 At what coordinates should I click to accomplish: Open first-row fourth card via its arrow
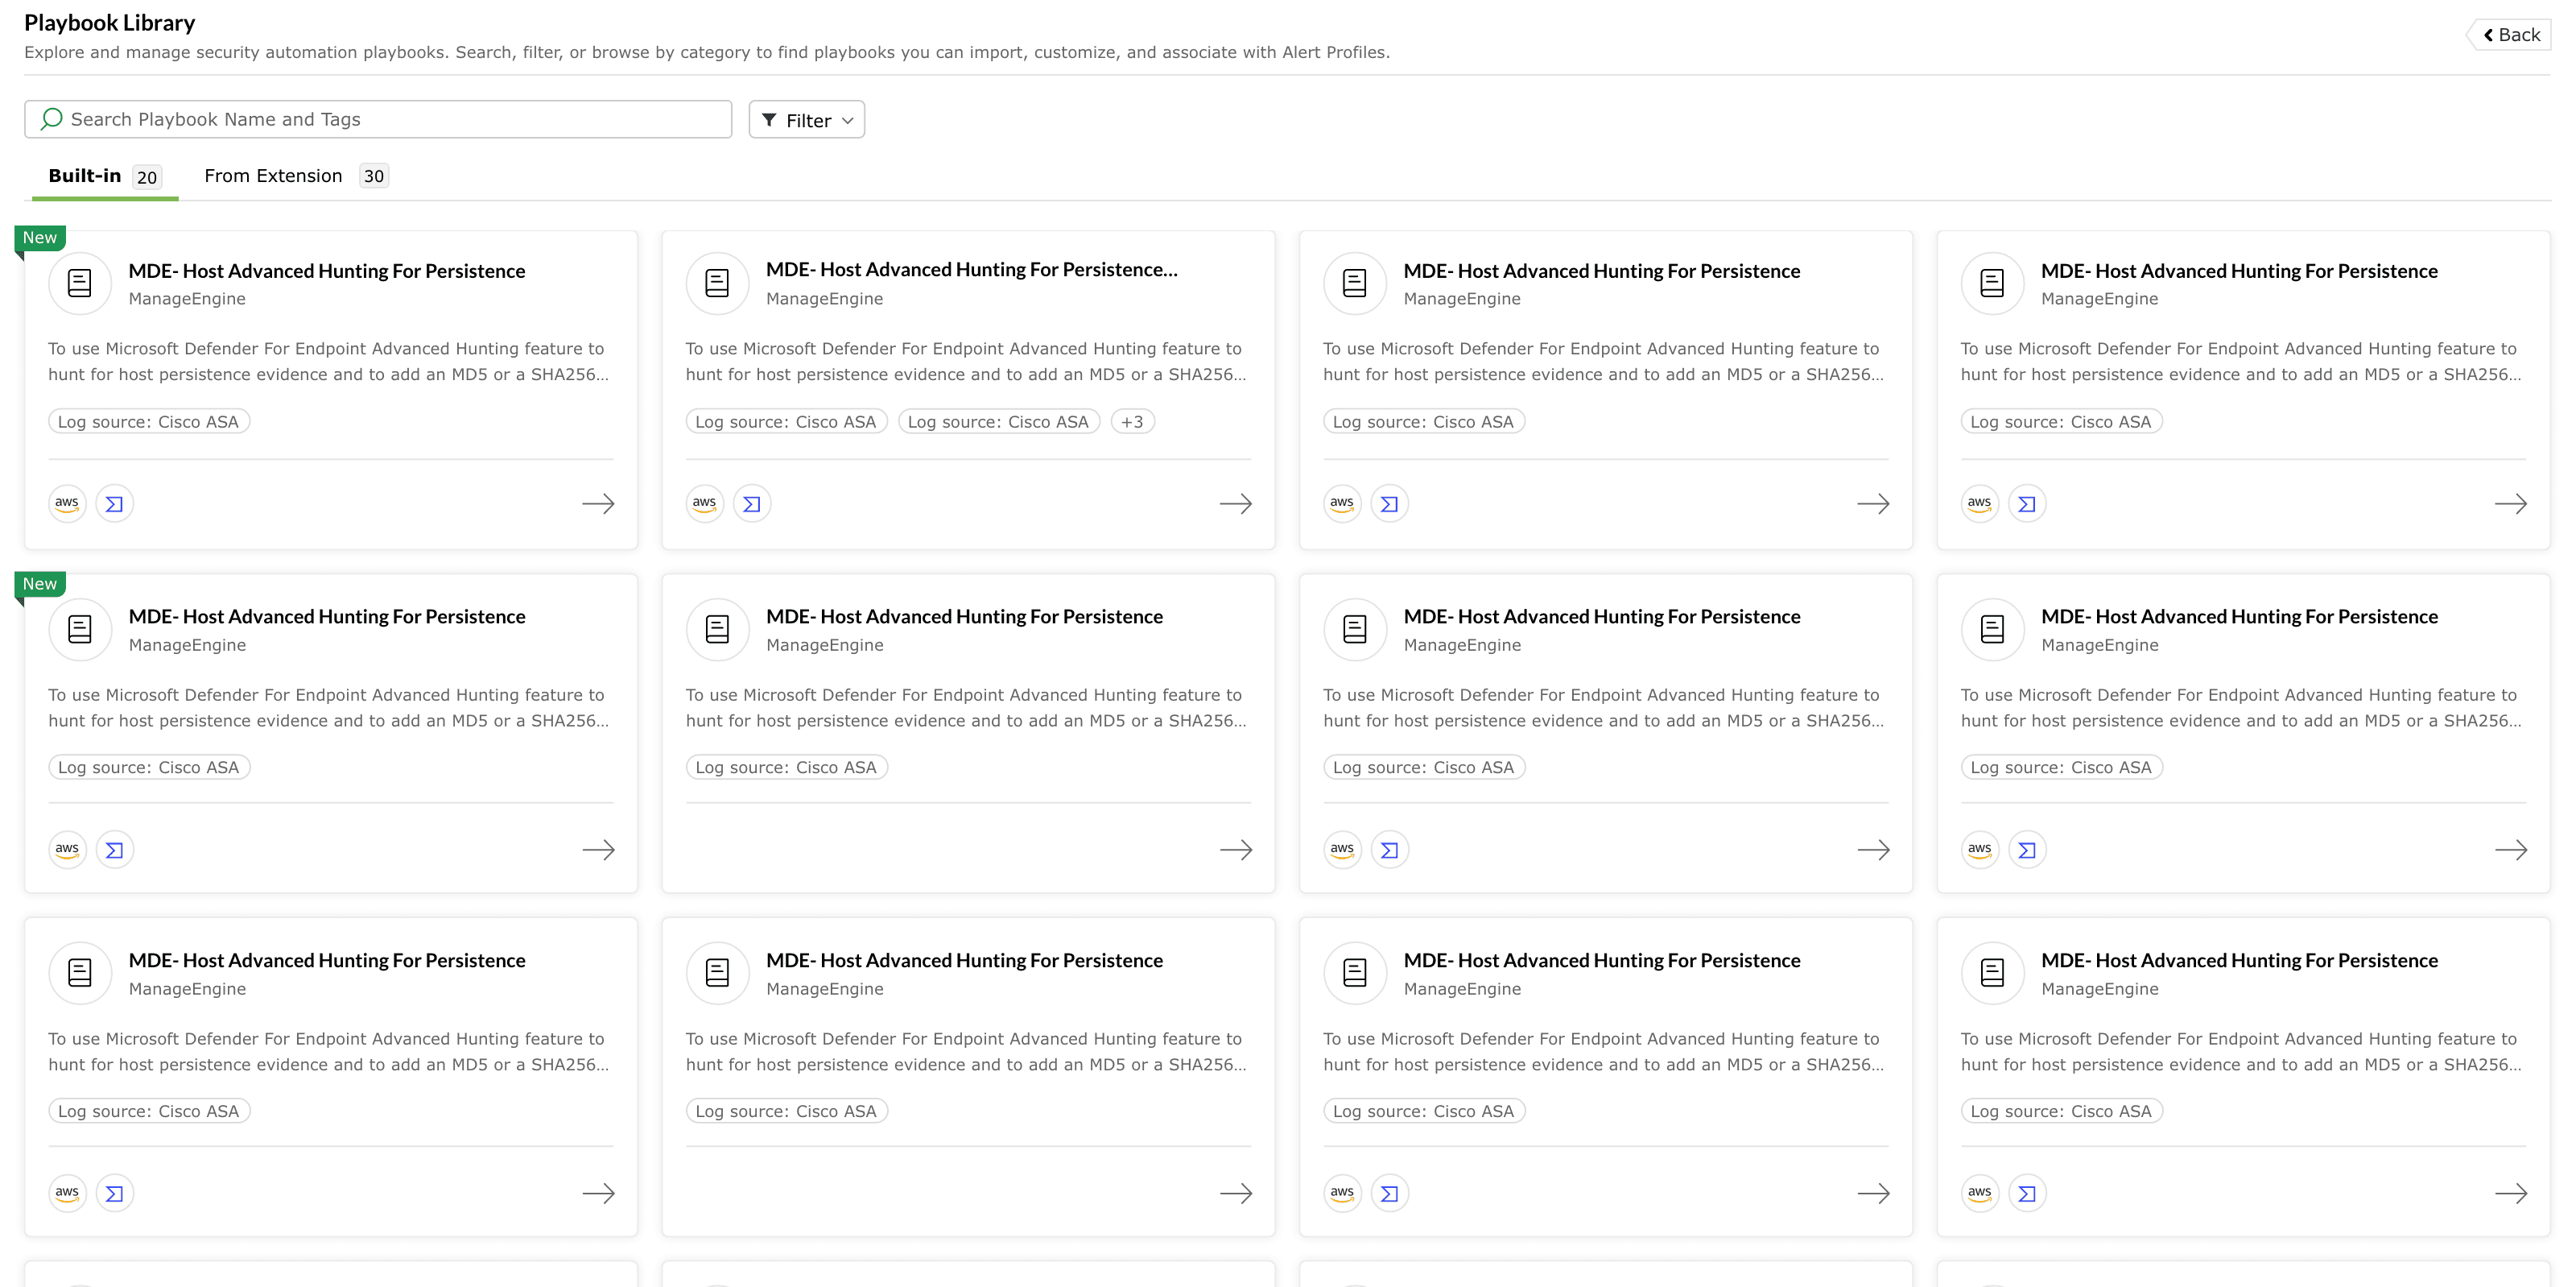[x=2511, y=503]
